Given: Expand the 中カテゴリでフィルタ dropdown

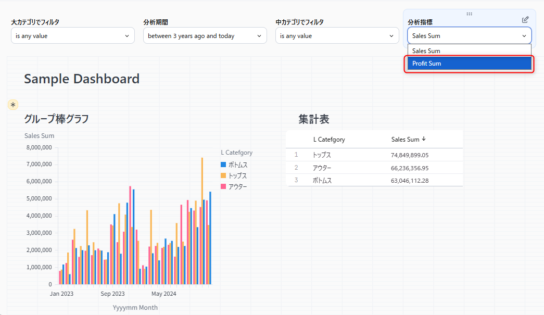Looking at the screenshot, I should coord(337,36).
